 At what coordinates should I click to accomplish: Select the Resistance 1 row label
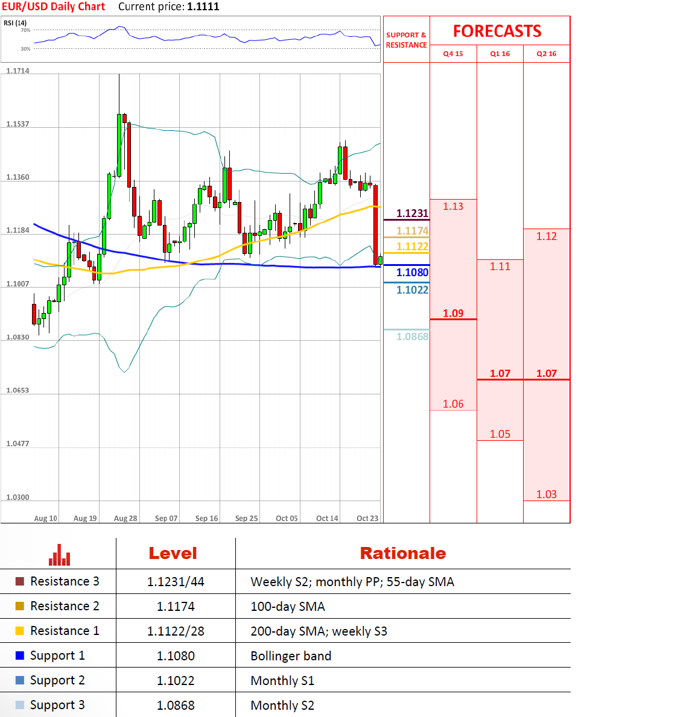coord(65,631)
